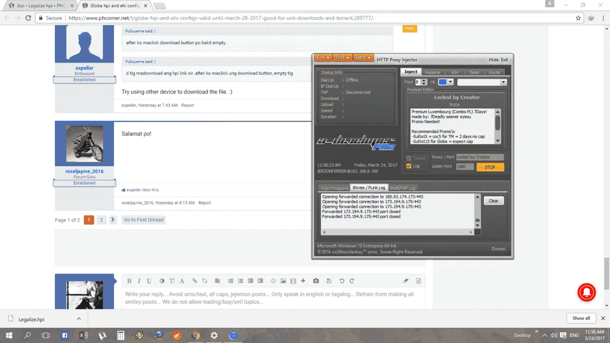The width and height of the screenshot is (610, 343).
Task: Switch to the Inject tab
Action: 411,72
